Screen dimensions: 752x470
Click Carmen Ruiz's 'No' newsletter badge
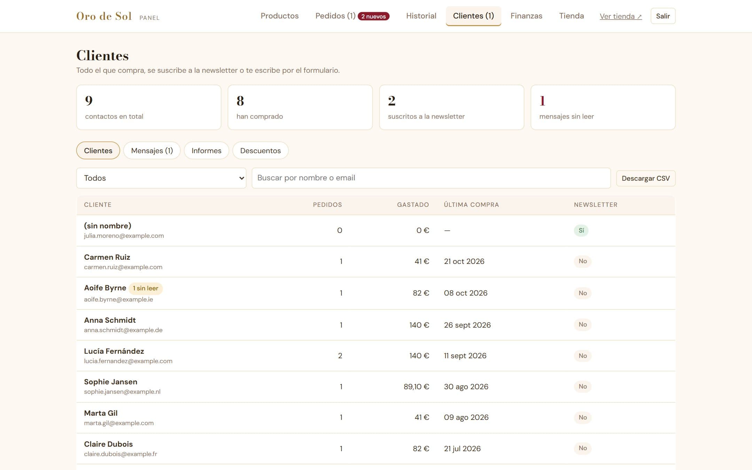pyautogui.click(x=582, y=261)
